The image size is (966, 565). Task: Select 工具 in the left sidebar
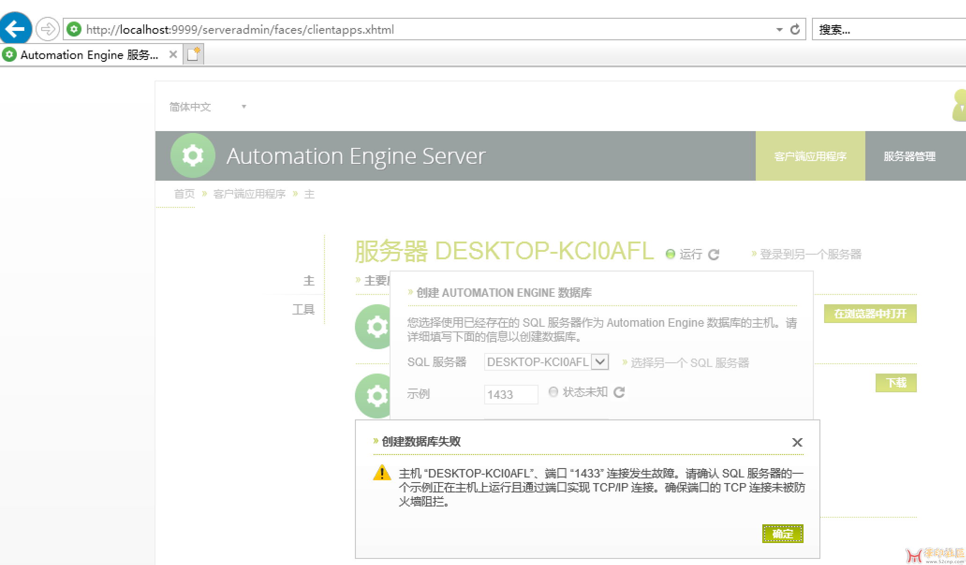pos(303,309)
